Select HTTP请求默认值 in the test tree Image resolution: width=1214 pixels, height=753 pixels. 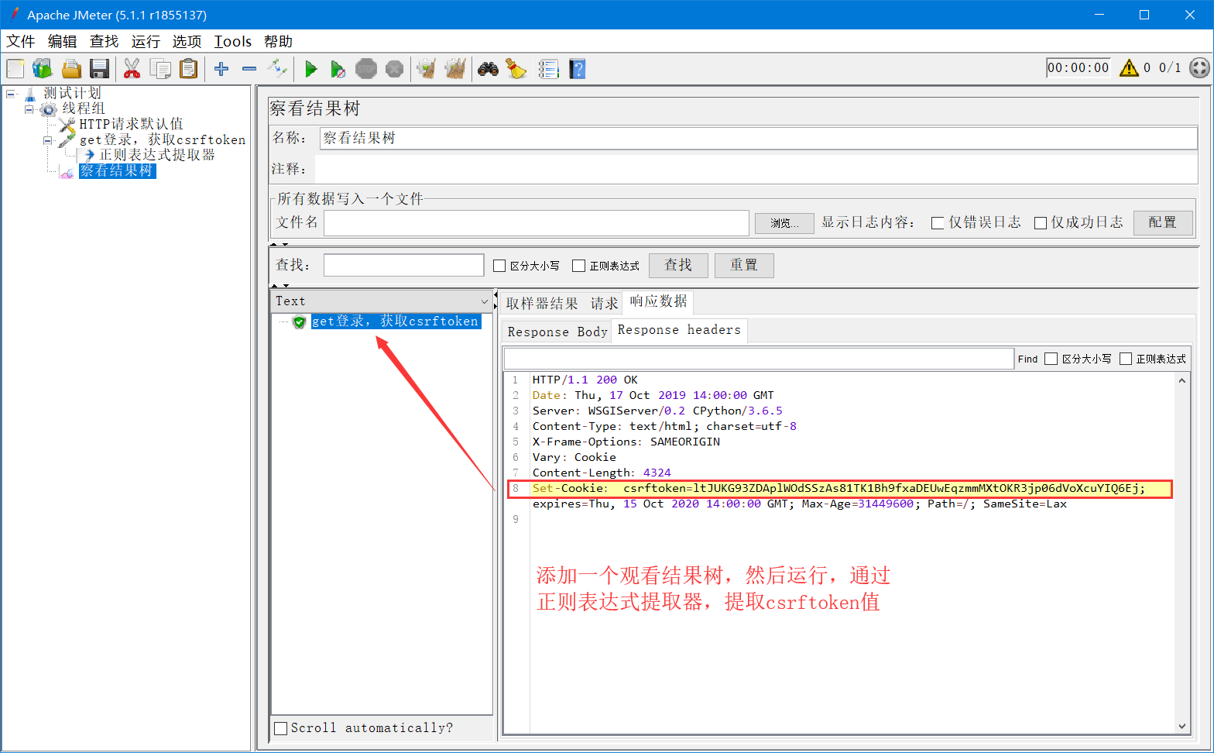[x=131, y=124]
